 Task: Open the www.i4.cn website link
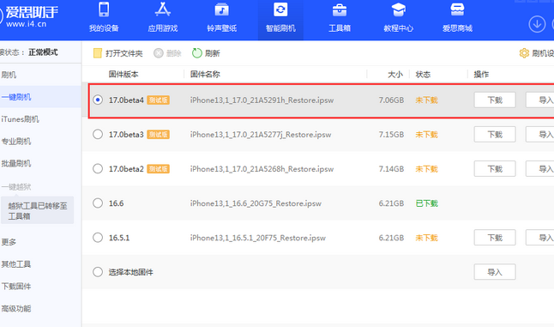pos(27,24)
